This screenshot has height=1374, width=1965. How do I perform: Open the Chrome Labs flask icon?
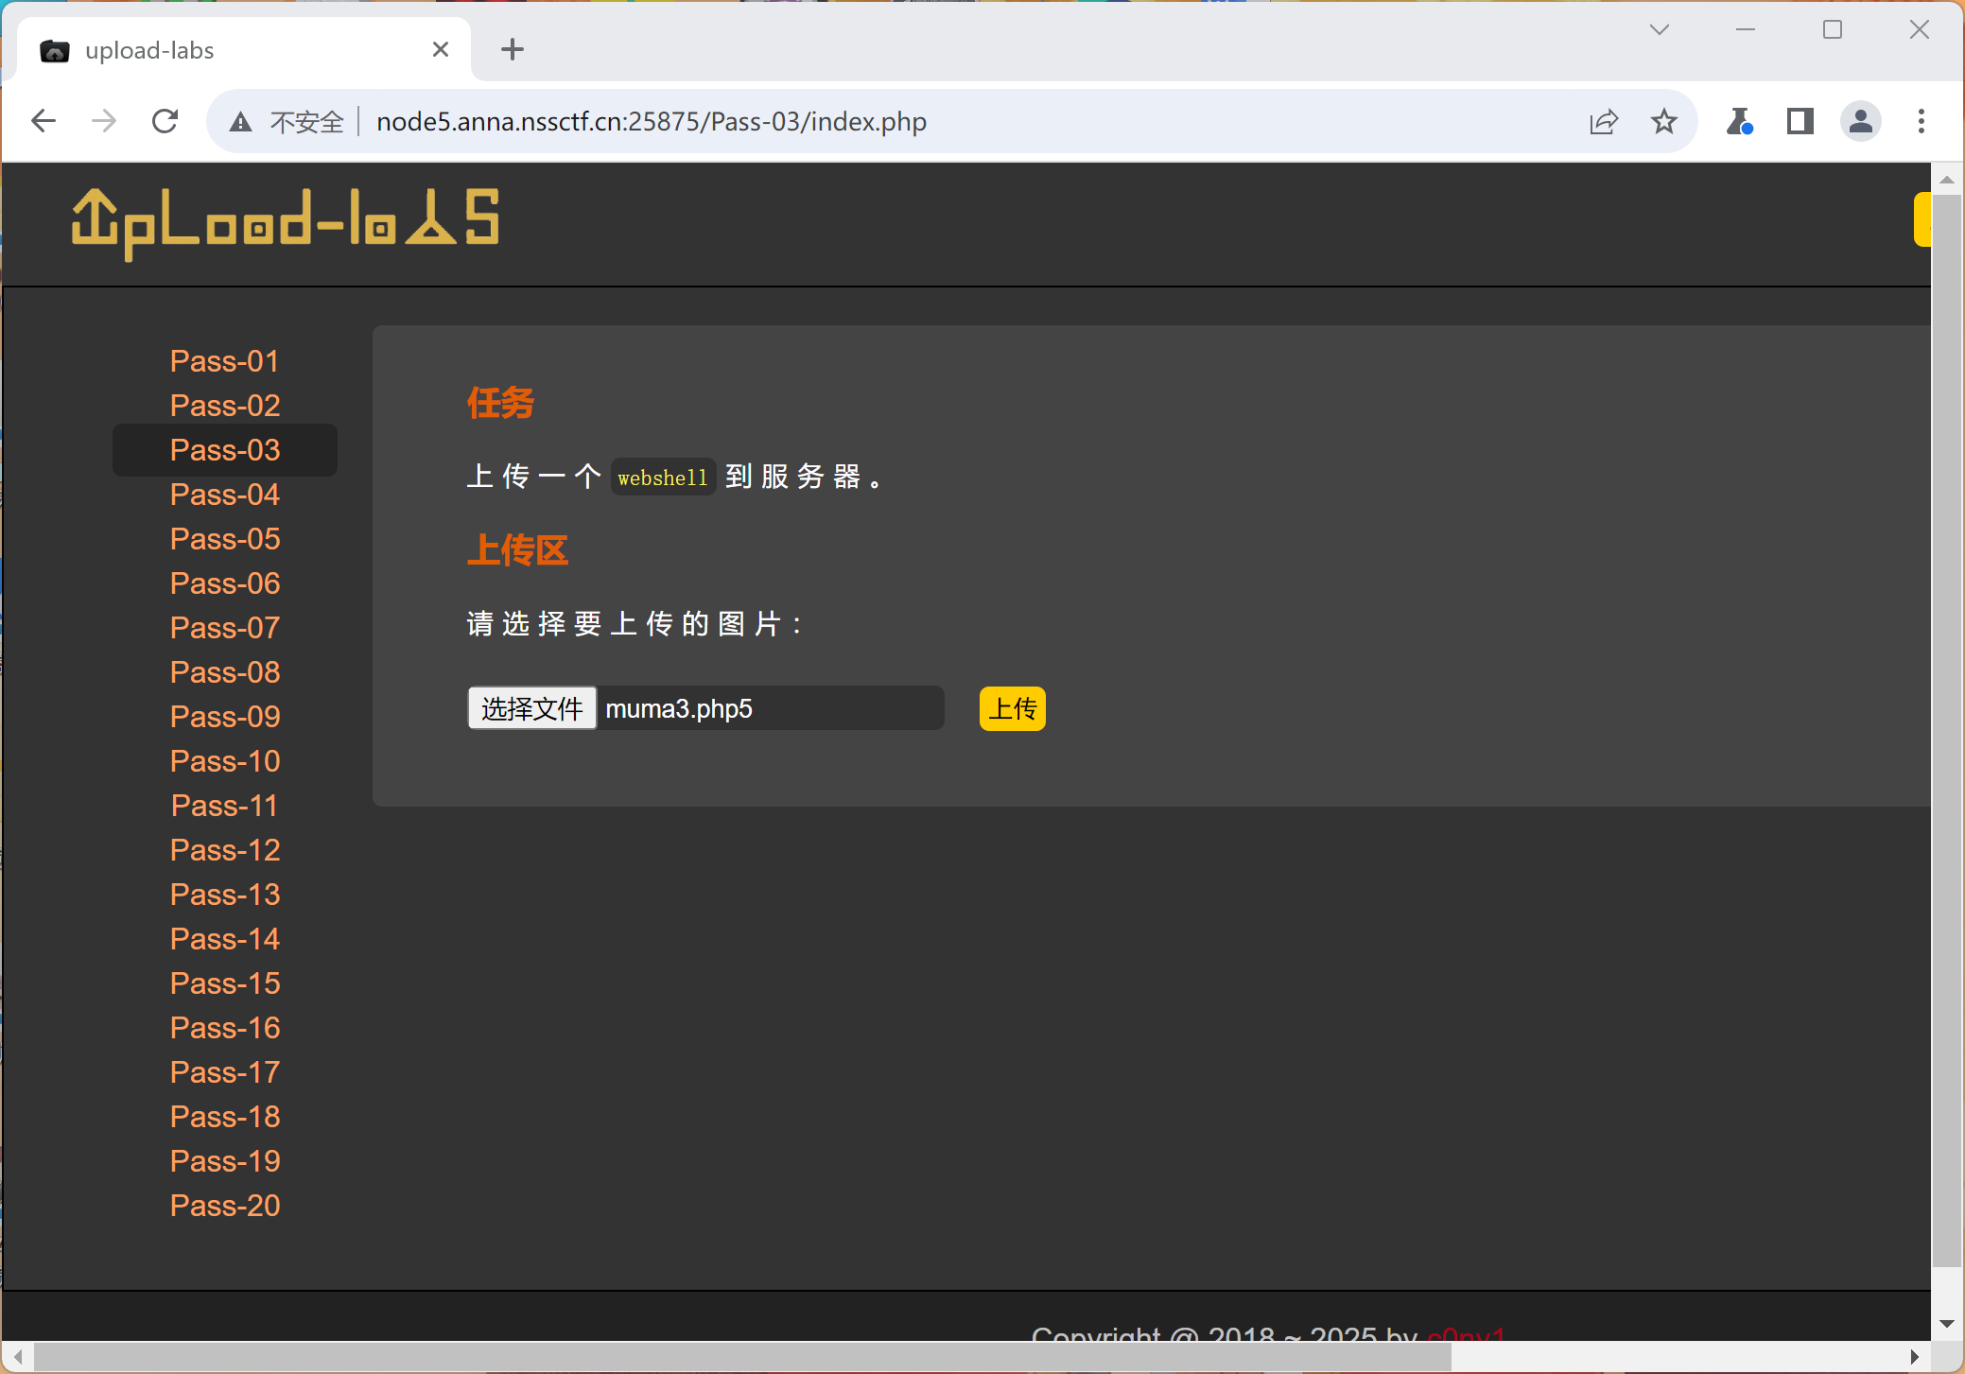(x=1738, y=121)
